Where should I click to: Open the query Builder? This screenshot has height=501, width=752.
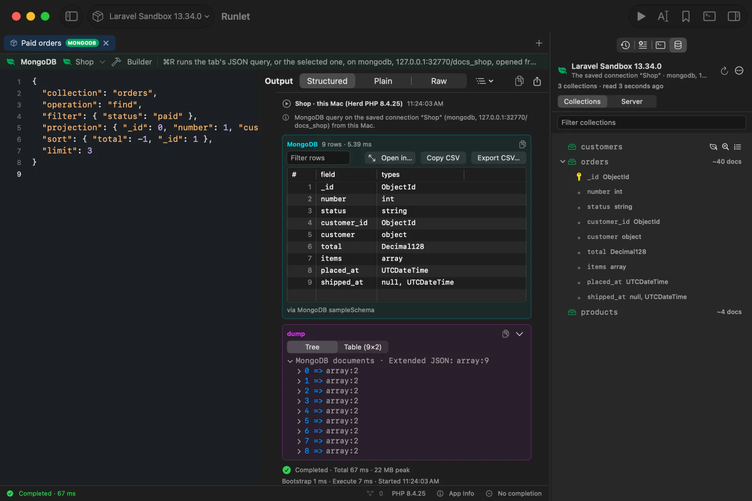click(x=132, y=62)
